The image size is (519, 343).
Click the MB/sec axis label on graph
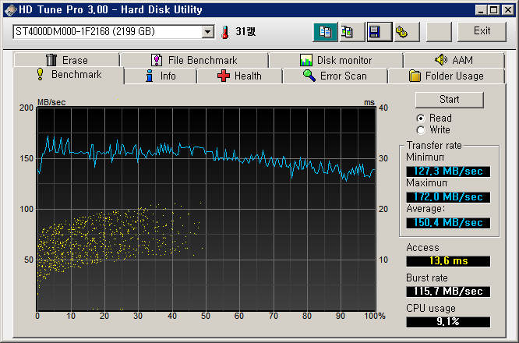[51, 102]
